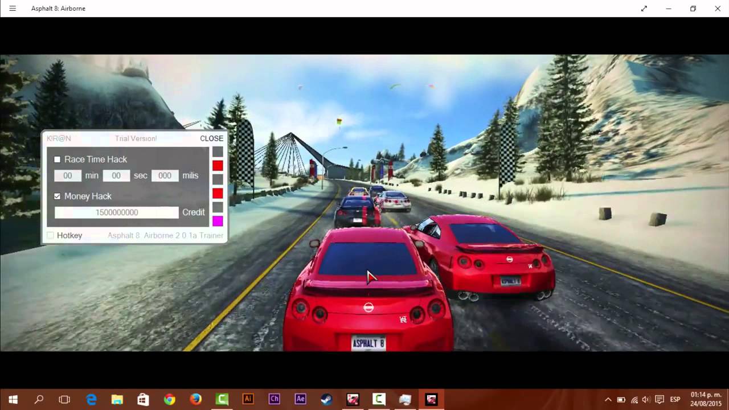The width and height of the screenshot is (729, 410).
Task: Click the Asphalt 8 Airborne 2.0.1a Trainer text
Action: pyautogui.click(x=166, y=235)
